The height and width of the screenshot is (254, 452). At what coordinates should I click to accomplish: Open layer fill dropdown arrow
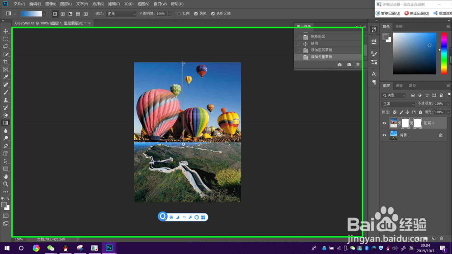447,112
